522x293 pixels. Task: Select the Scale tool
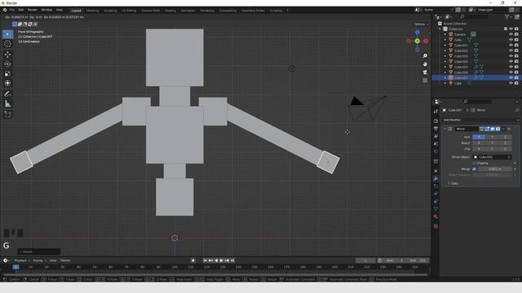(x=7, y=74)
